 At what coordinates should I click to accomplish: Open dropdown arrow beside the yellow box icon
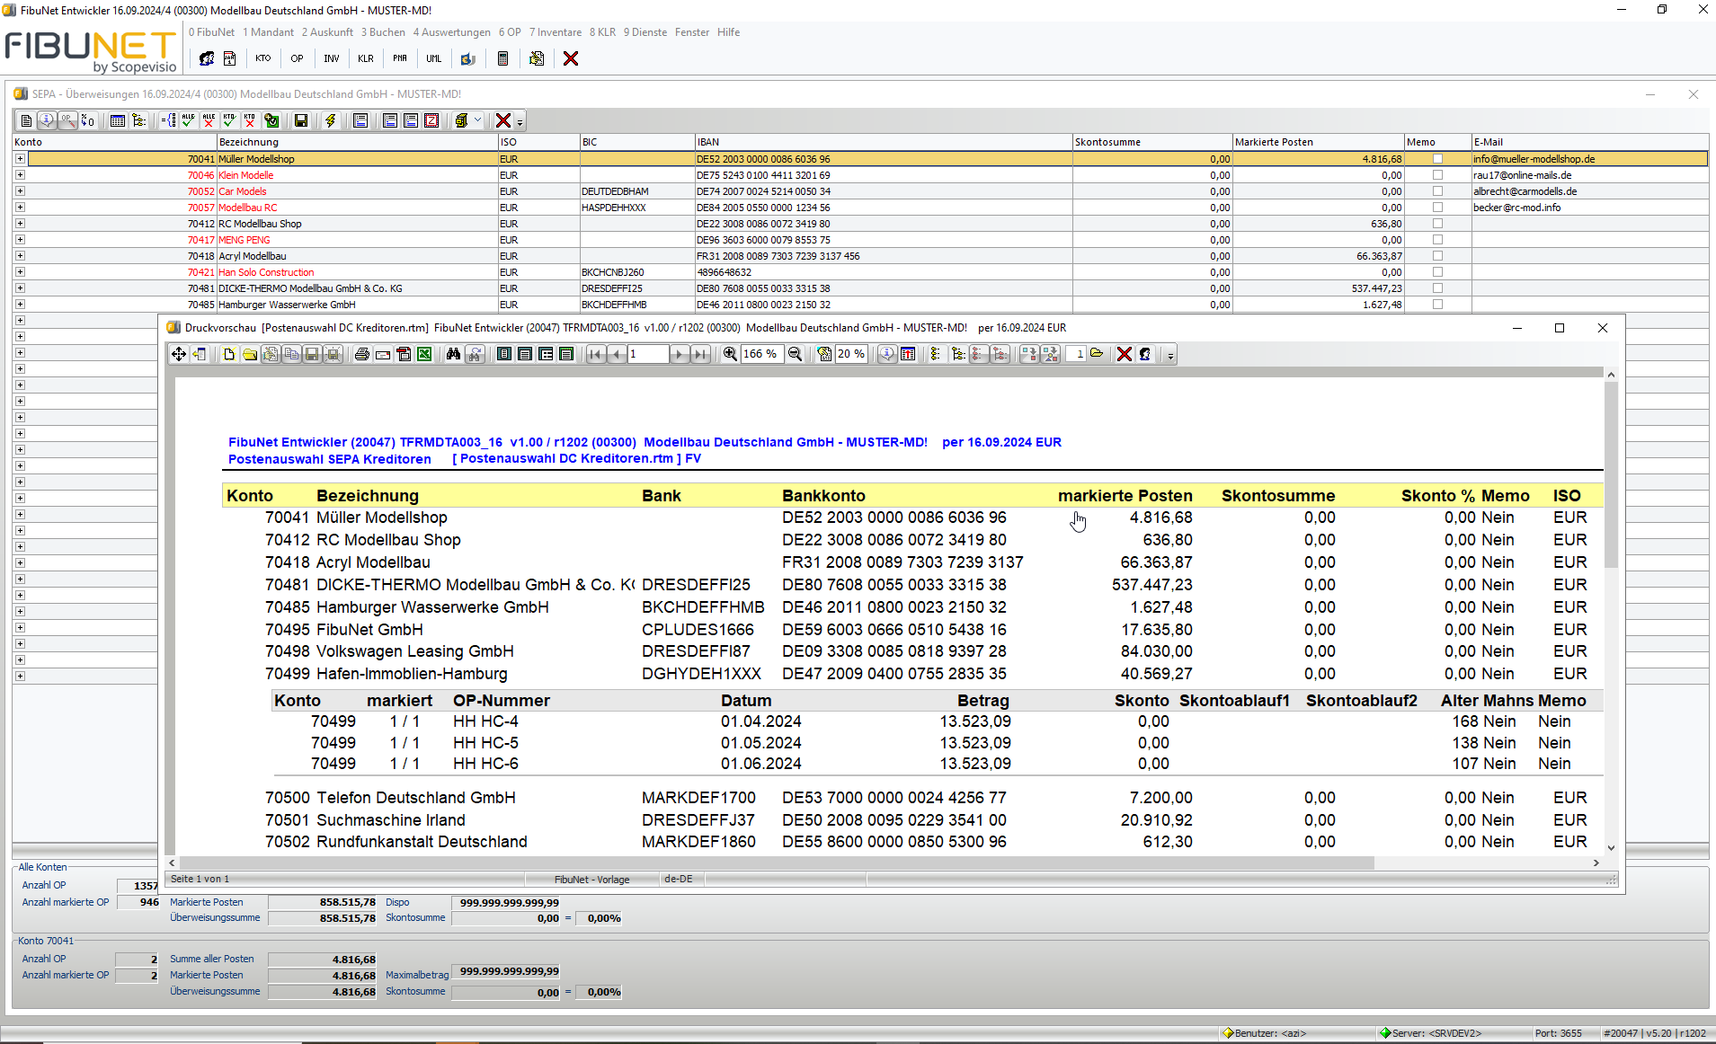pos(477,120)
